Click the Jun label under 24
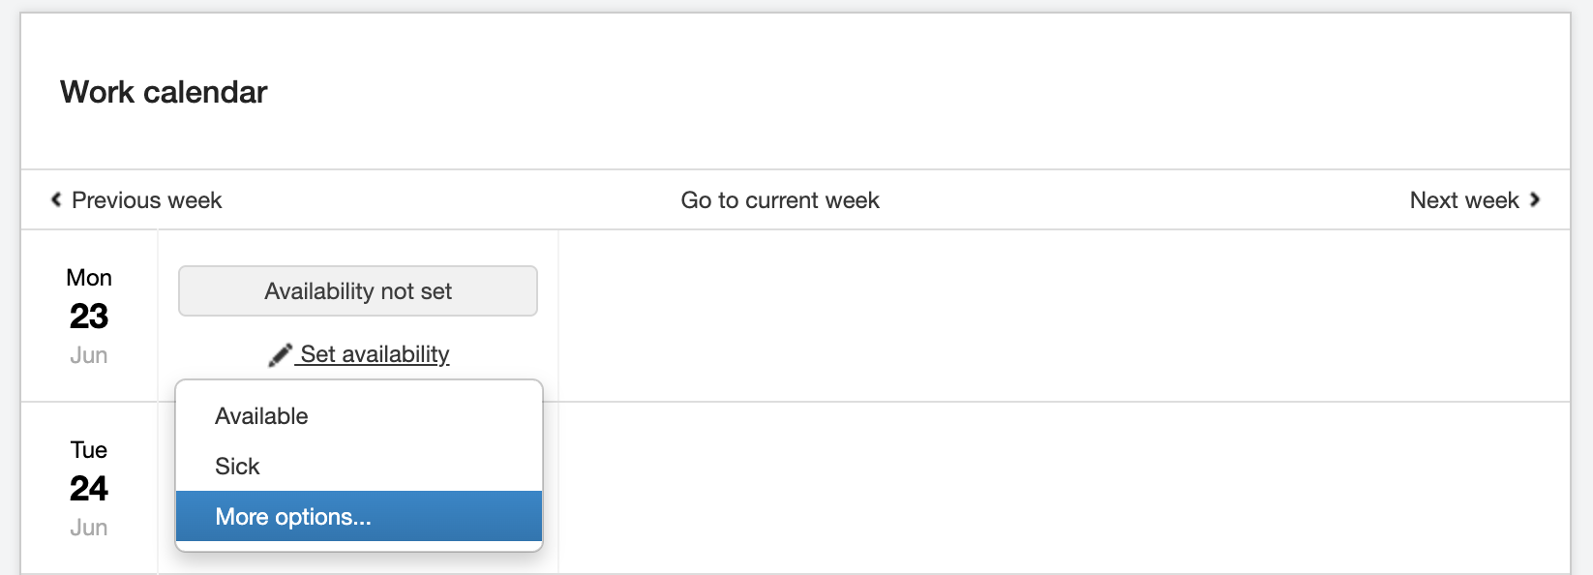Image resolution: width=1593 pixels, height=575 pixels. coord(89,528)
